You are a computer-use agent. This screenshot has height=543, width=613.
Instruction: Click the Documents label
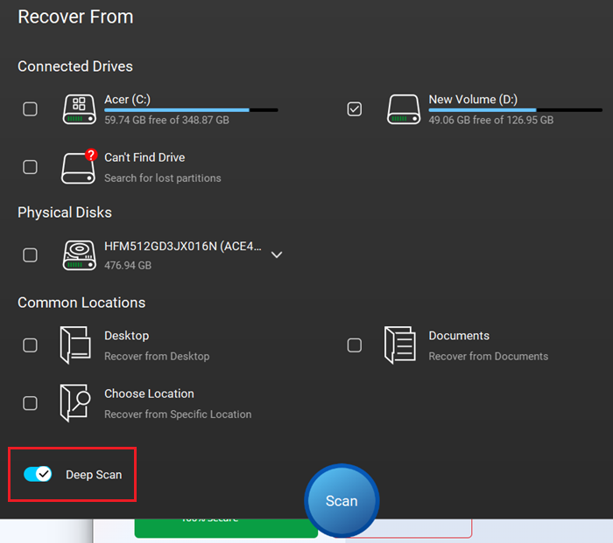[x=459, y=336]
